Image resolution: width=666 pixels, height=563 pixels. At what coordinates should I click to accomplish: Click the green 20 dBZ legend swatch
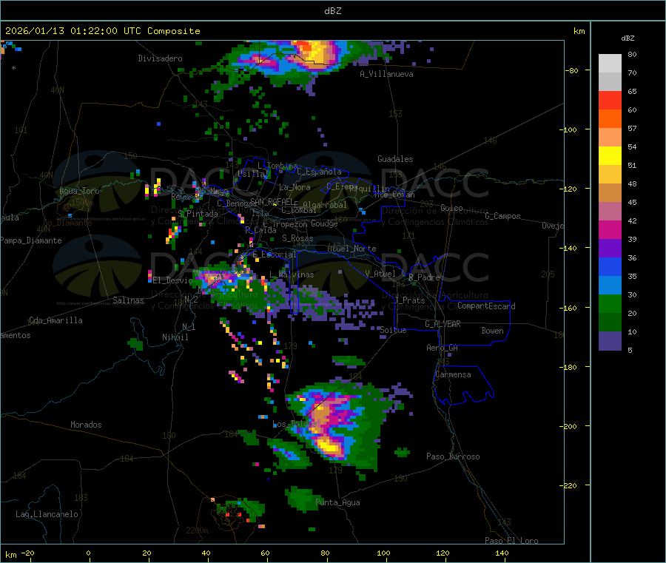click(x=610, y=303)
